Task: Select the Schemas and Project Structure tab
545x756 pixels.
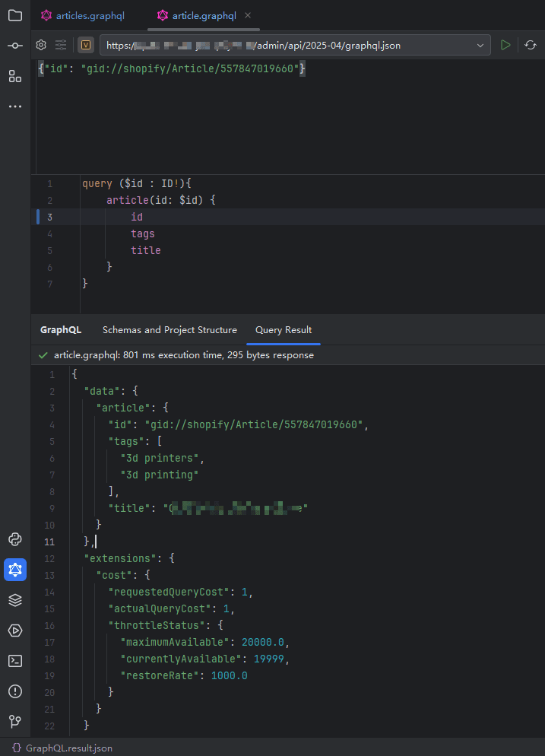Action: pos(170,330)
